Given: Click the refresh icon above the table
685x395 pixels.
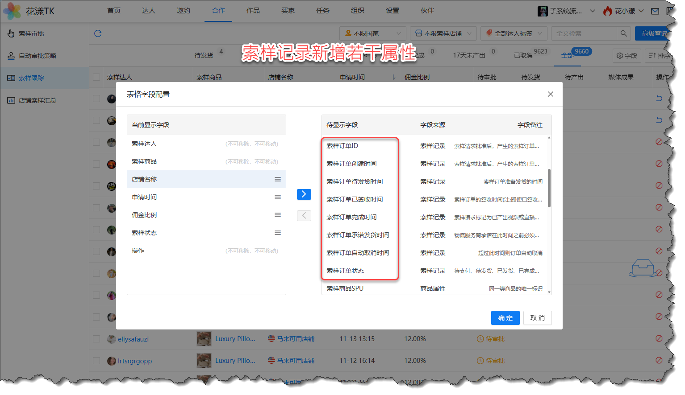Looking at the screenshot, I should tap(98, 33).
